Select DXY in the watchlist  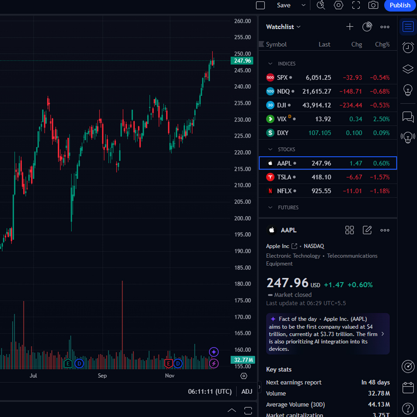pyautogui.click(x=328, y=133)
